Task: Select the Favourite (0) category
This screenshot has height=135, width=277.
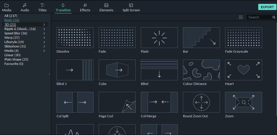Action: click(14, 64)
